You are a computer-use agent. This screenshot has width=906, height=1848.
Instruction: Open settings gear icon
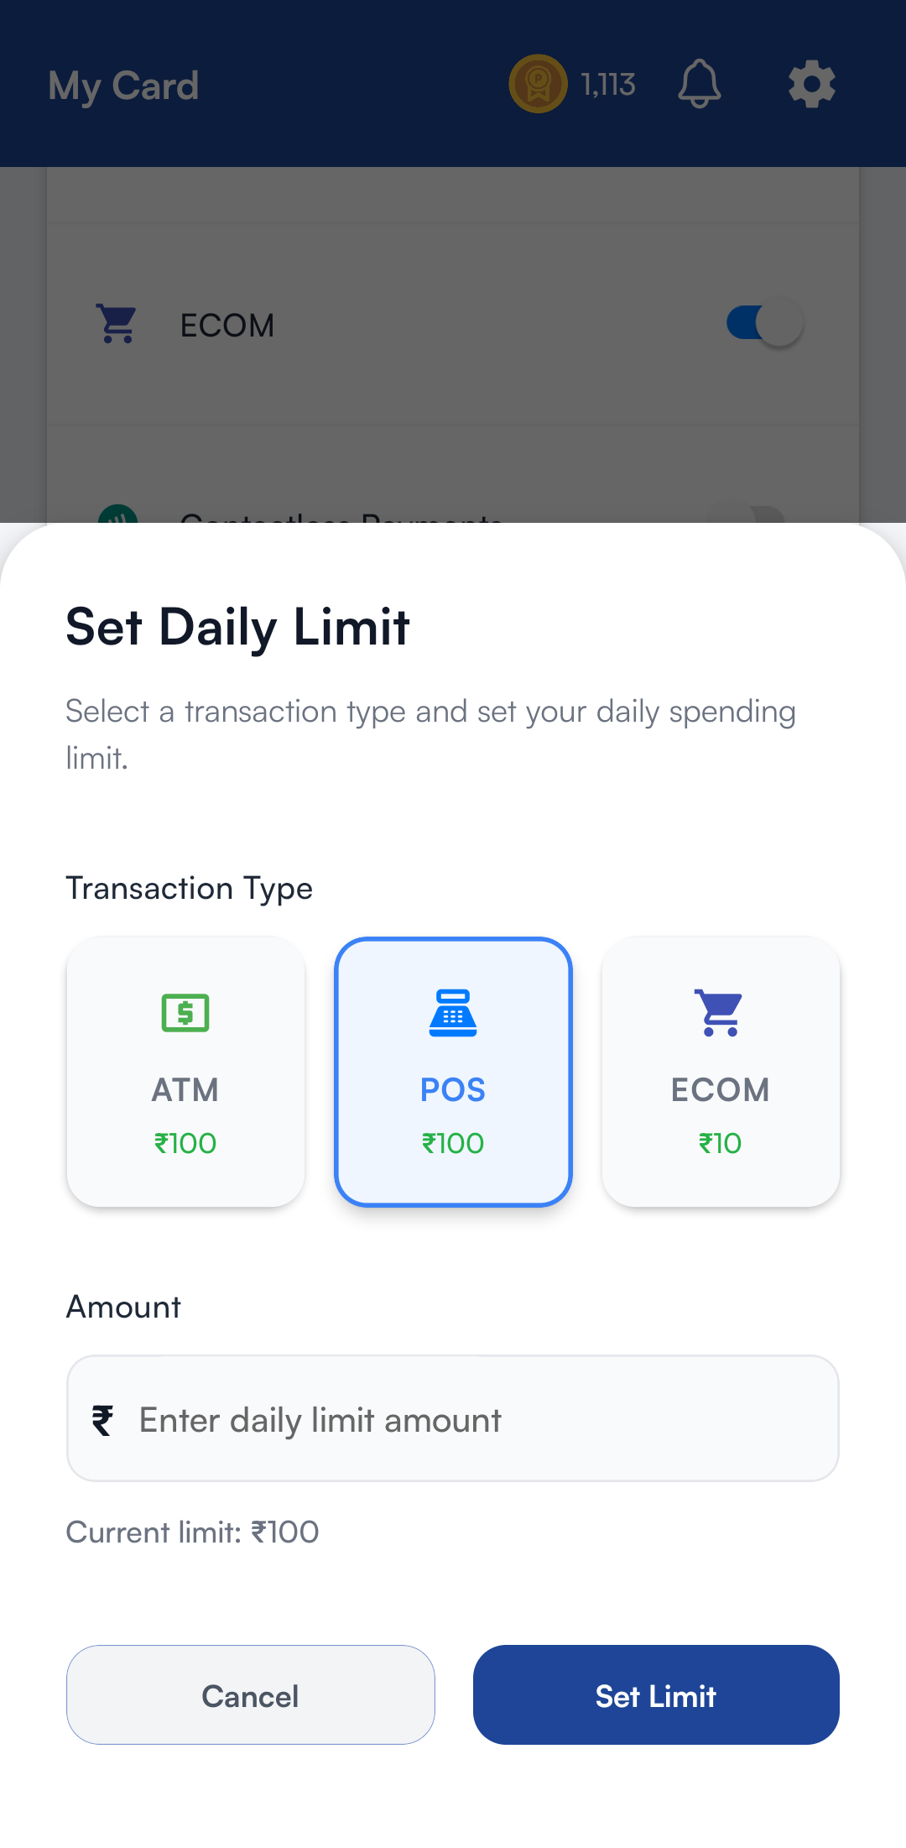coord(811,84)
